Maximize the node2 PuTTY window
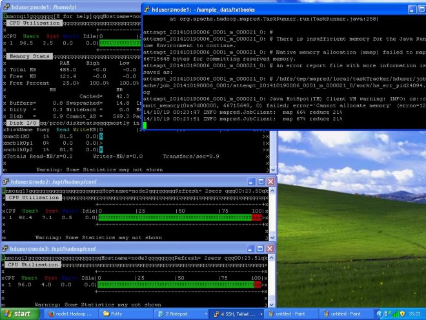 [x=260, y=182]
